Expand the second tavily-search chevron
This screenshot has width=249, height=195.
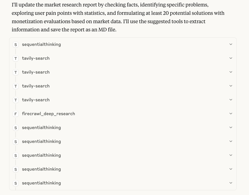pos(231,72)
